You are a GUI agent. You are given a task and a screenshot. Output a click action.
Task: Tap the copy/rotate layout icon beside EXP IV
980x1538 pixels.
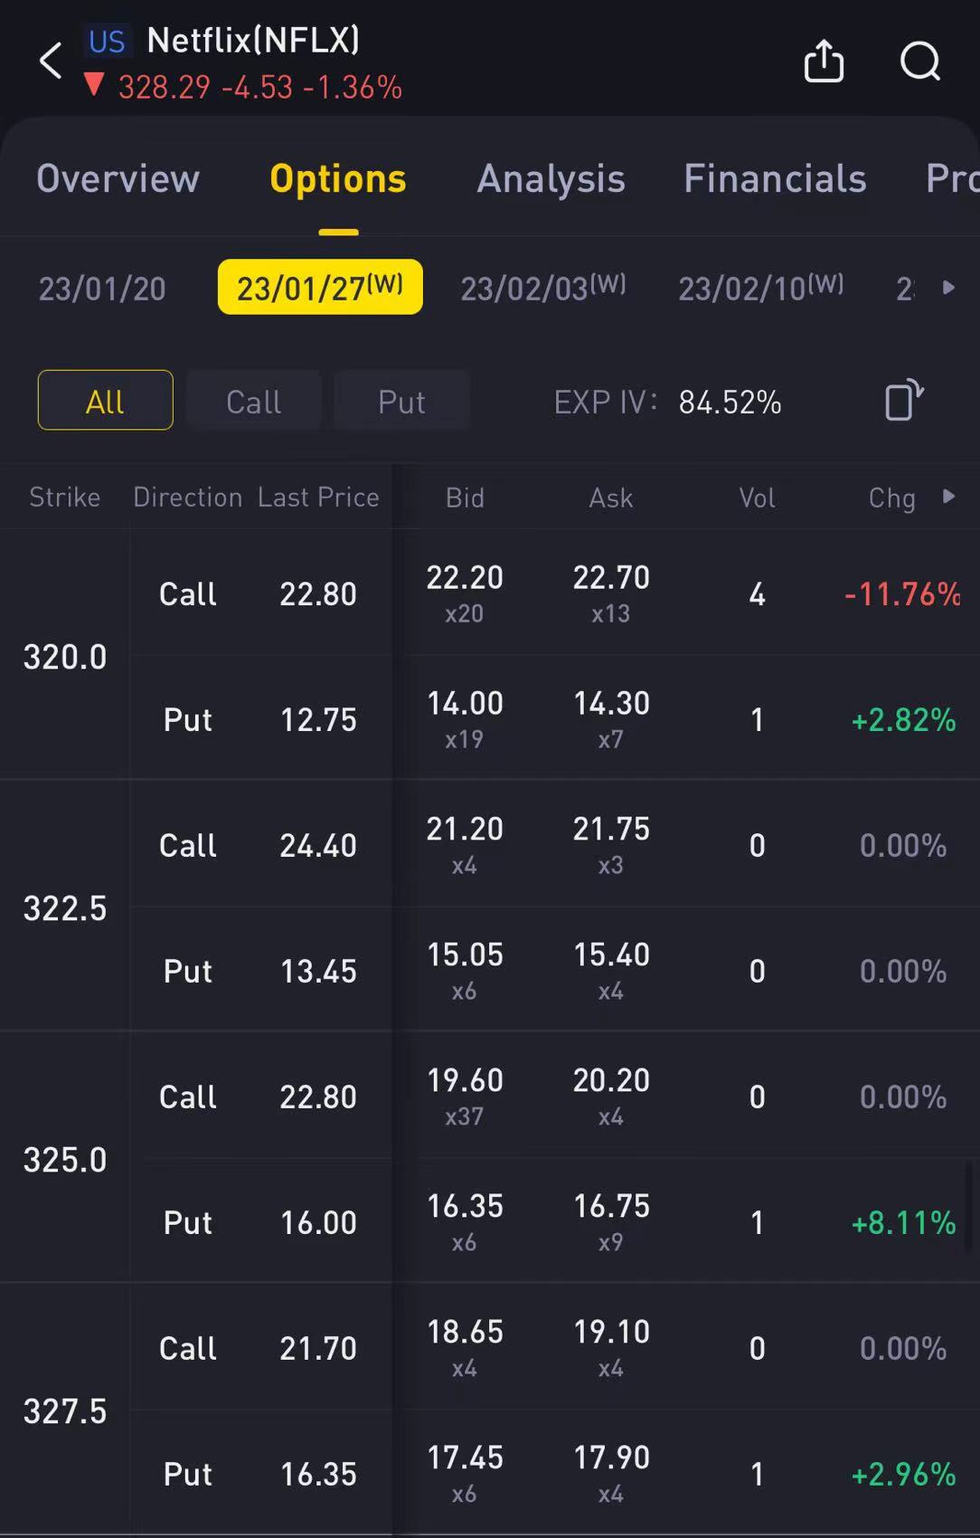[x=903, y=400]
